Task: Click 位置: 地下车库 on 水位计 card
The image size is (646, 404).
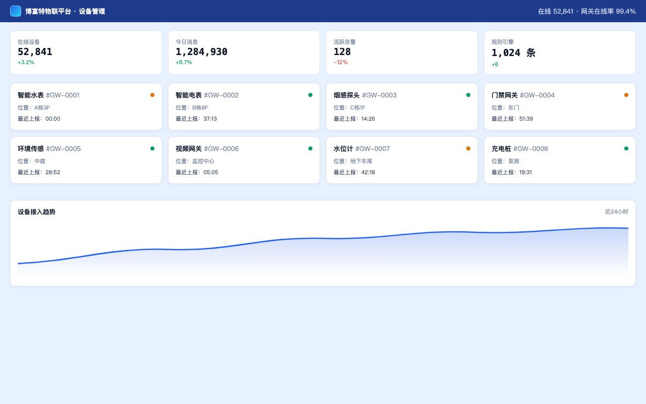Action: pos(353,161)
